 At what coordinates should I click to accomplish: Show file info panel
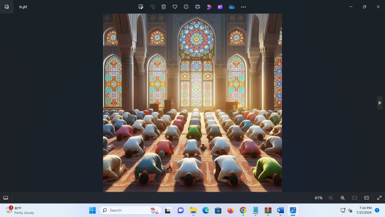[x=186, y=7]
